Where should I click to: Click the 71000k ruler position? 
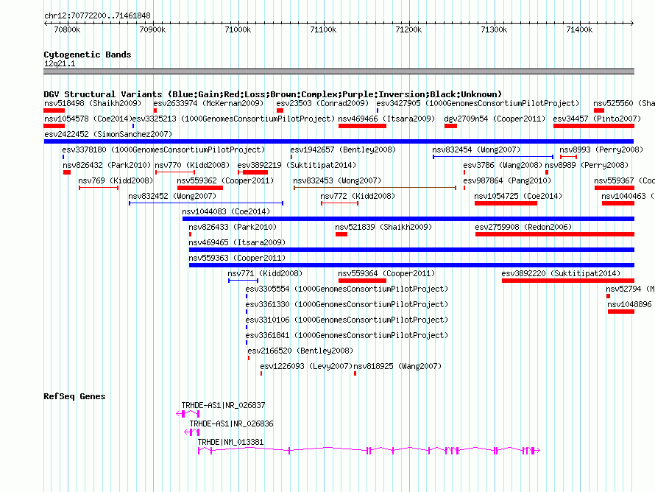[x=238, y=29]
